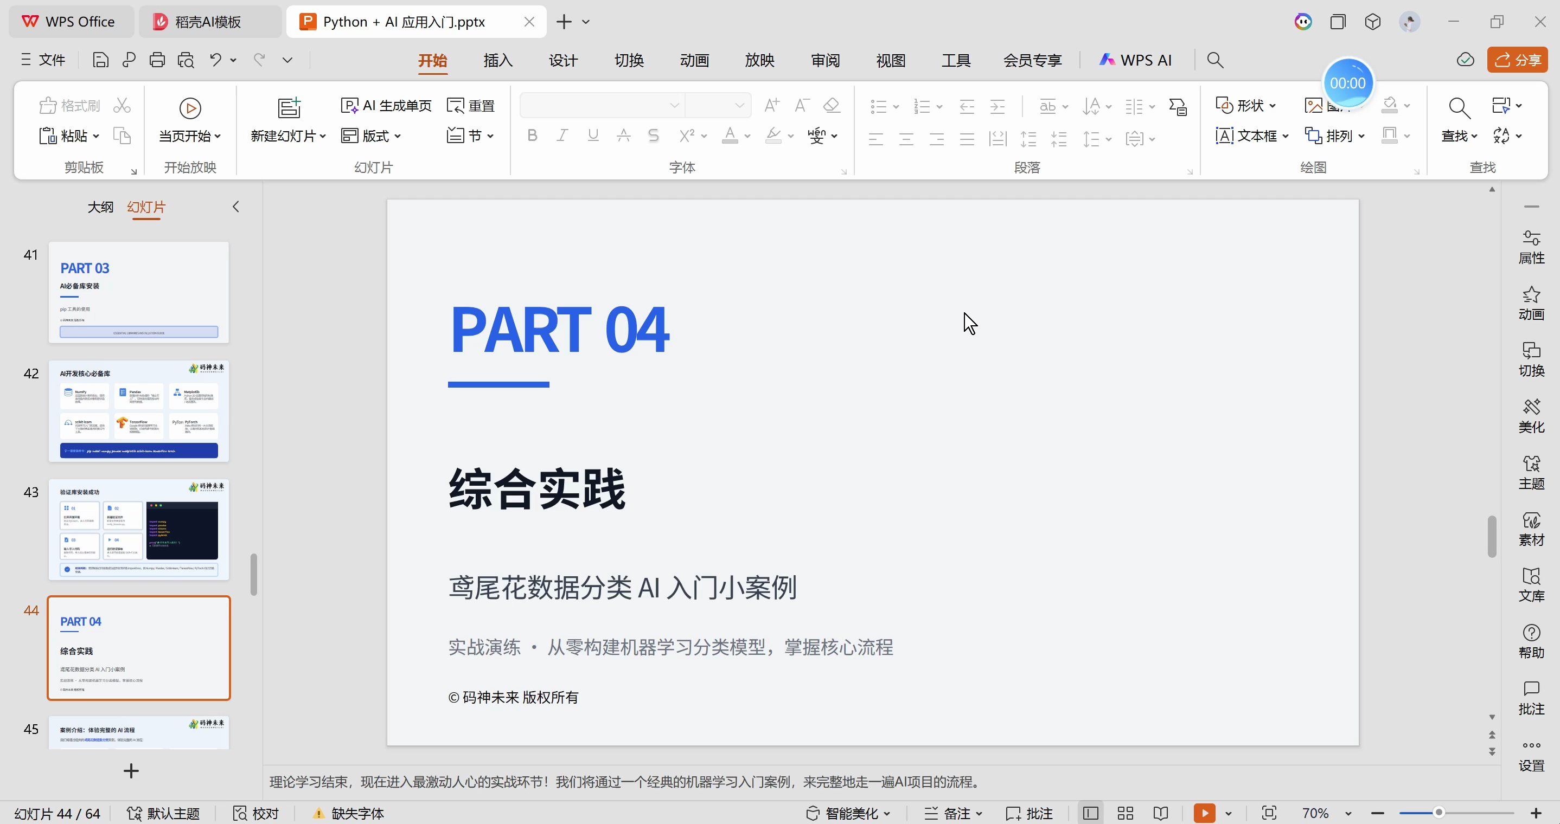Open the 文件 menu
This screenshot has height=824, width=1560.
tap(43, 60)
